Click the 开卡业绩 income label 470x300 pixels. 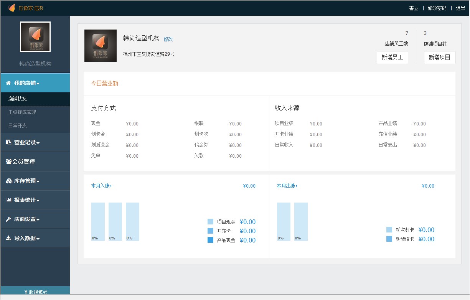click(284, 134)
